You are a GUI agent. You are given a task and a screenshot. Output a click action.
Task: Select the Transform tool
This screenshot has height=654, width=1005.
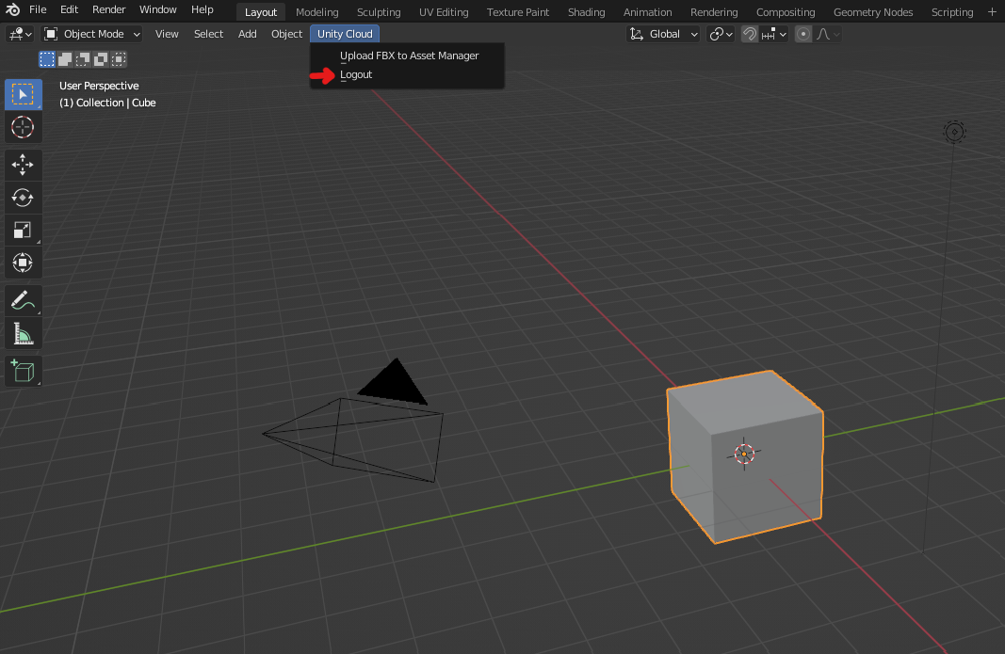[23, 262]
